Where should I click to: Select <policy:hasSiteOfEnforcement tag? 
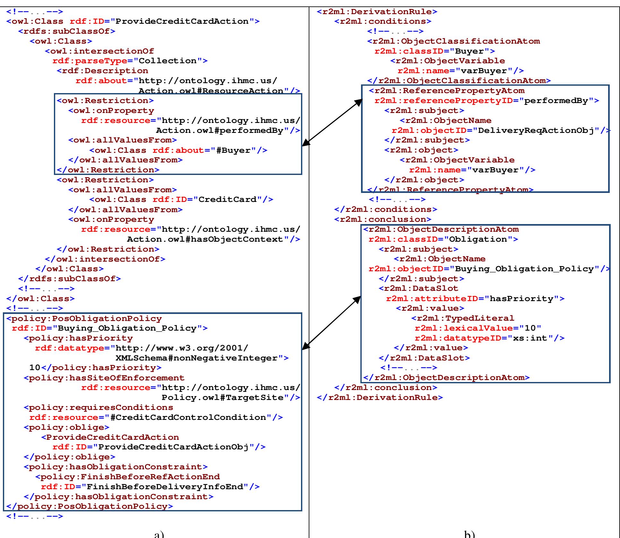[x=104, y=378]
